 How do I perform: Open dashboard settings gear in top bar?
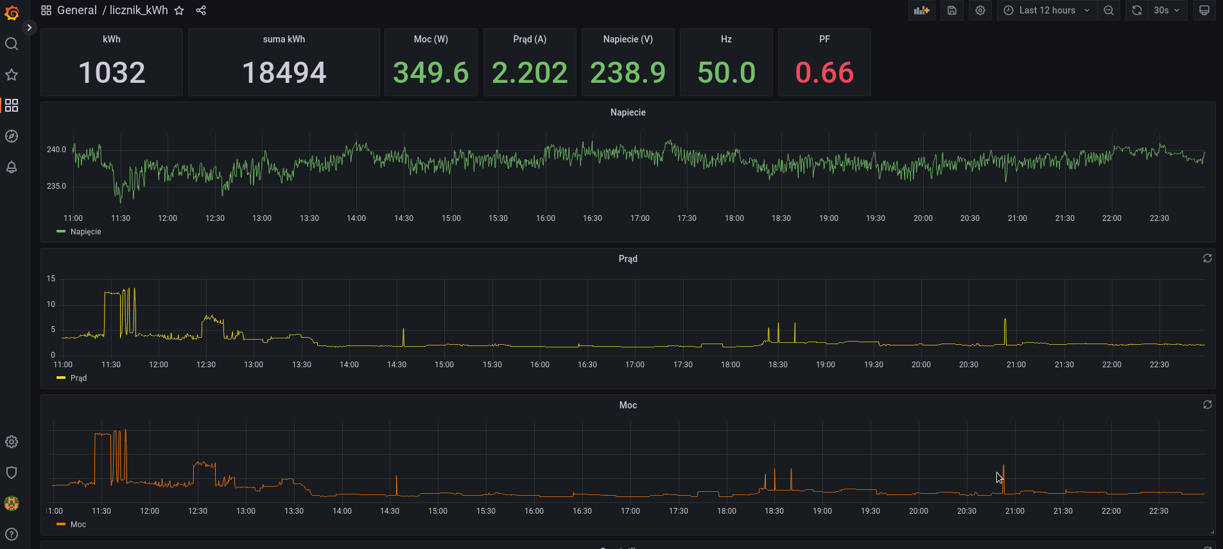coord(980,10)
